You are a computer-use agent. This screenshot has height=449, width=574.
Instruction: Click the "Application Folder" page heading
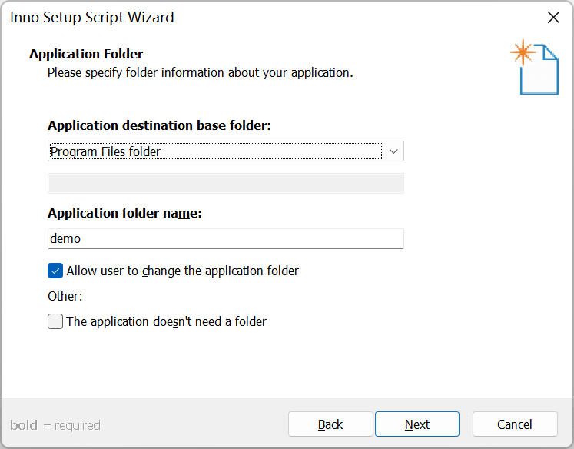pyautogui.click(x=86, y=54)
